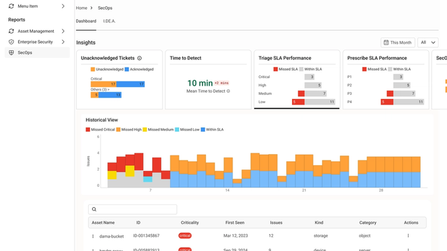Click critical badge in dama-bucket row
The height and width of the screenshot is (251, 447).
184,236
